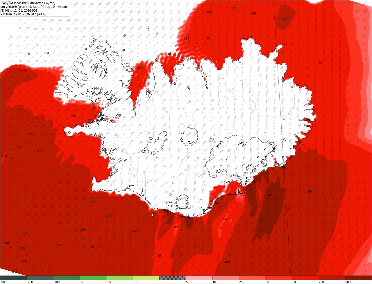
Task: Click the 357 flux value on the map
Action: click(59, 245)
